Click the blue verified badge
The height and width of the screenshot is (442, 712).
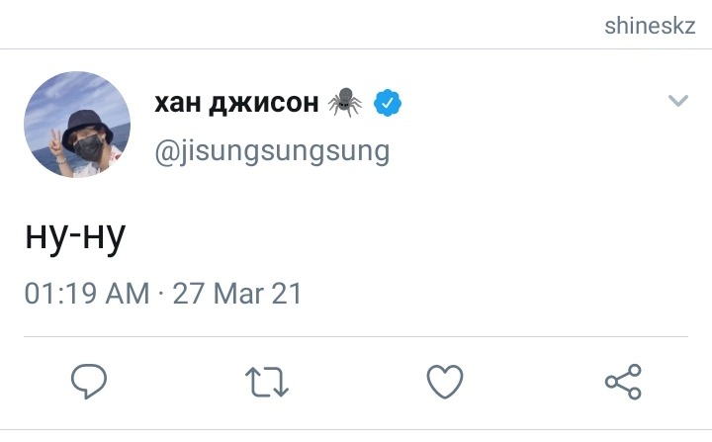coord(388,103)
